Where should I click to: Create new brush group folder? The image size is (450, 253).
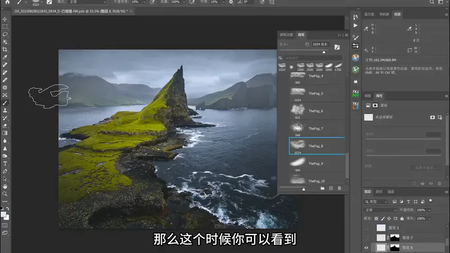[322, 188]
